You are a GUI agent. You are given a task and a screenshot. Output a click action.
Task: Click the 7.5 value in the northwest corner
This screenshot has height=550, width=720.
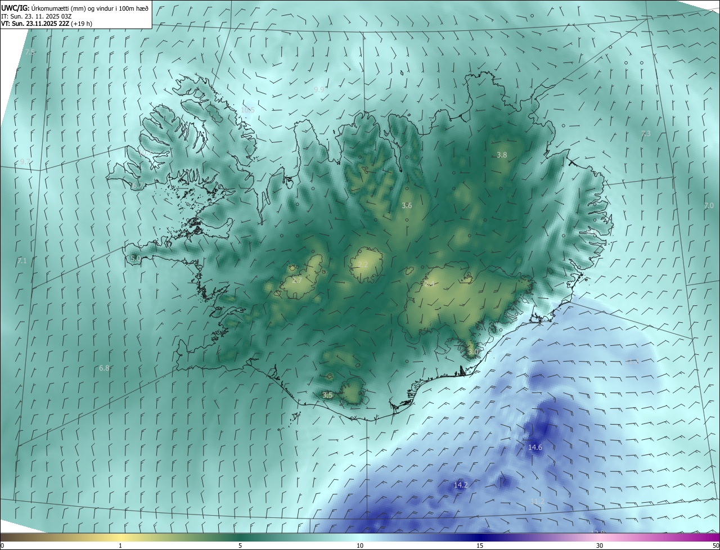[30, 52]
